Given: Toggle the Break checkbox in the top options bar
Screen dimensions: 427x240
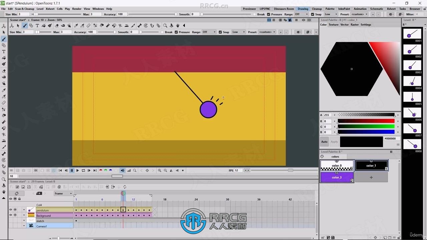Looking at the screenshot, I should click(255, 14).
